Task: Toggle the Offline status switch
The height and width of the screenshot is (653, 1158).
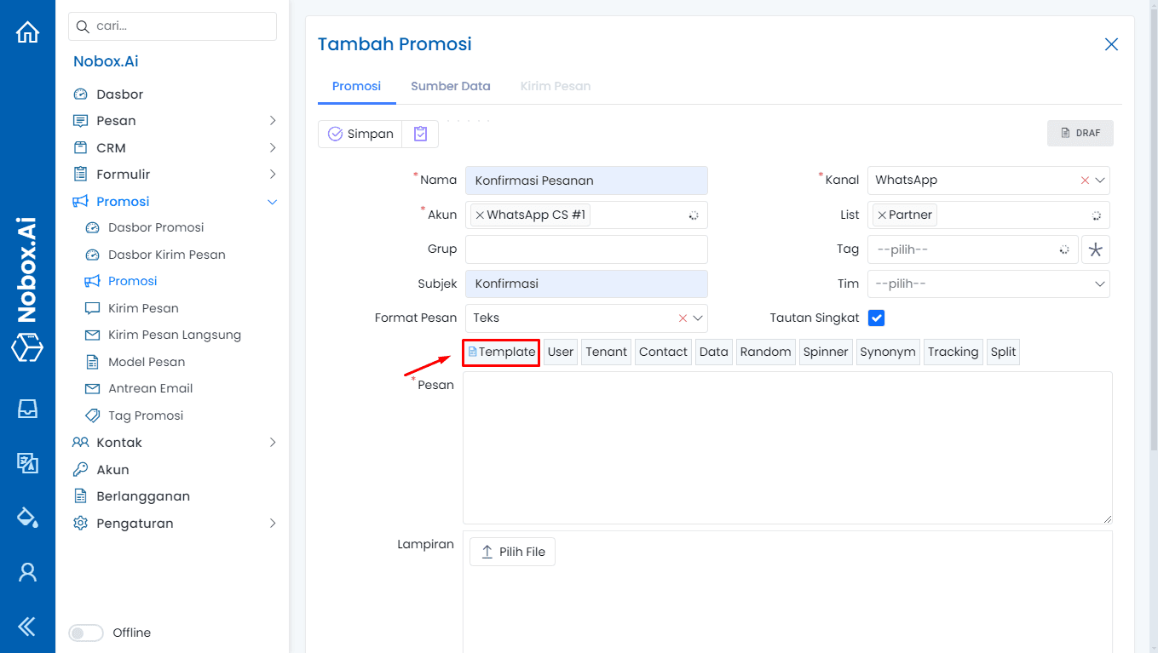Action: (x=86, y=633)
